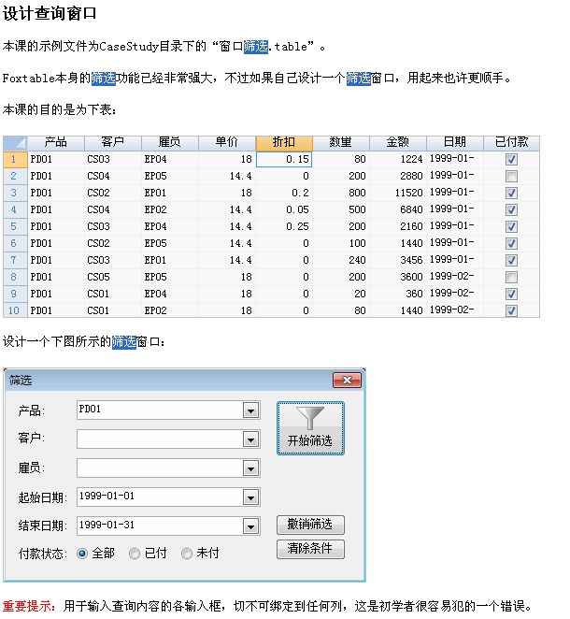Click the 金额 column header
The width and height of the screenshot is (570, 619).
click(398, 142)
